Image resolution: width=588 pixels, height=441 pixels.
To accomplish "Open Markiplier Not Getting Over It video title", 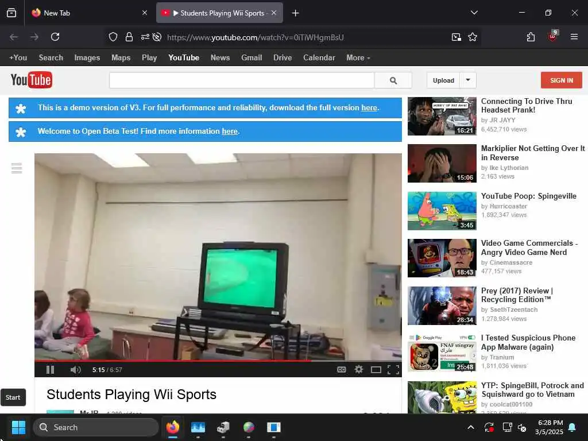I will [x=533, y=153].
